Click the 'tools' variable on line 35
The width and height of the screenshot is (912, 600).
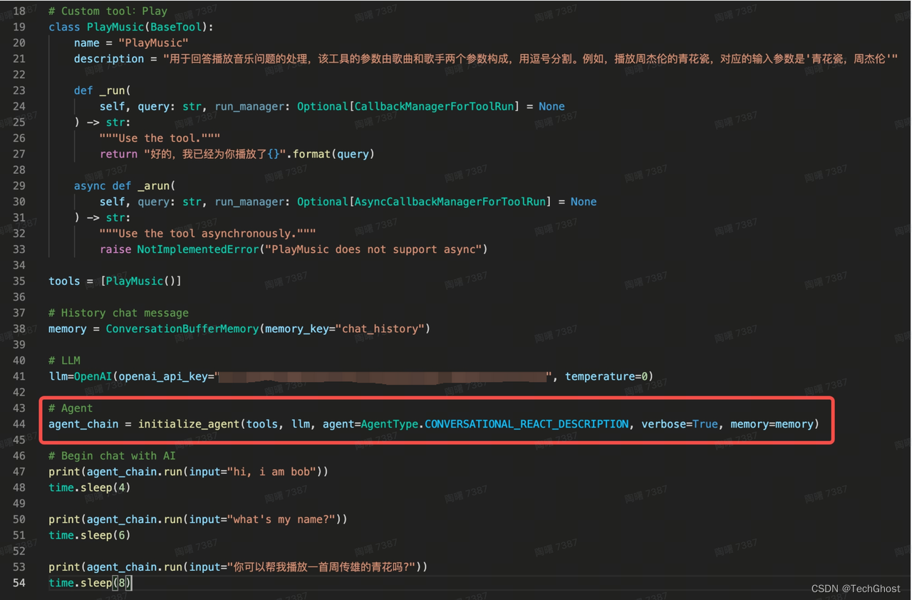coord(64,281)
